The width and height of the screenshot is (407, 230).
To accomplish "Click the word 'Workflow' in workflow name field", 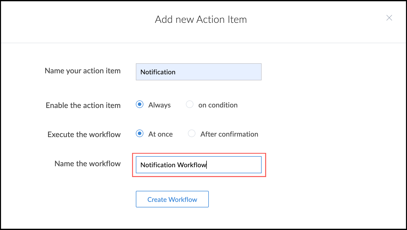I will tap(191, 165).
